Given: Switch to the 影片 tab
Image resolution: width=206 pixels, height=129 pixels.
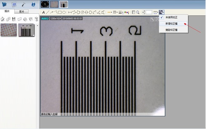Looking at the screenshot, I should (22, 12).
